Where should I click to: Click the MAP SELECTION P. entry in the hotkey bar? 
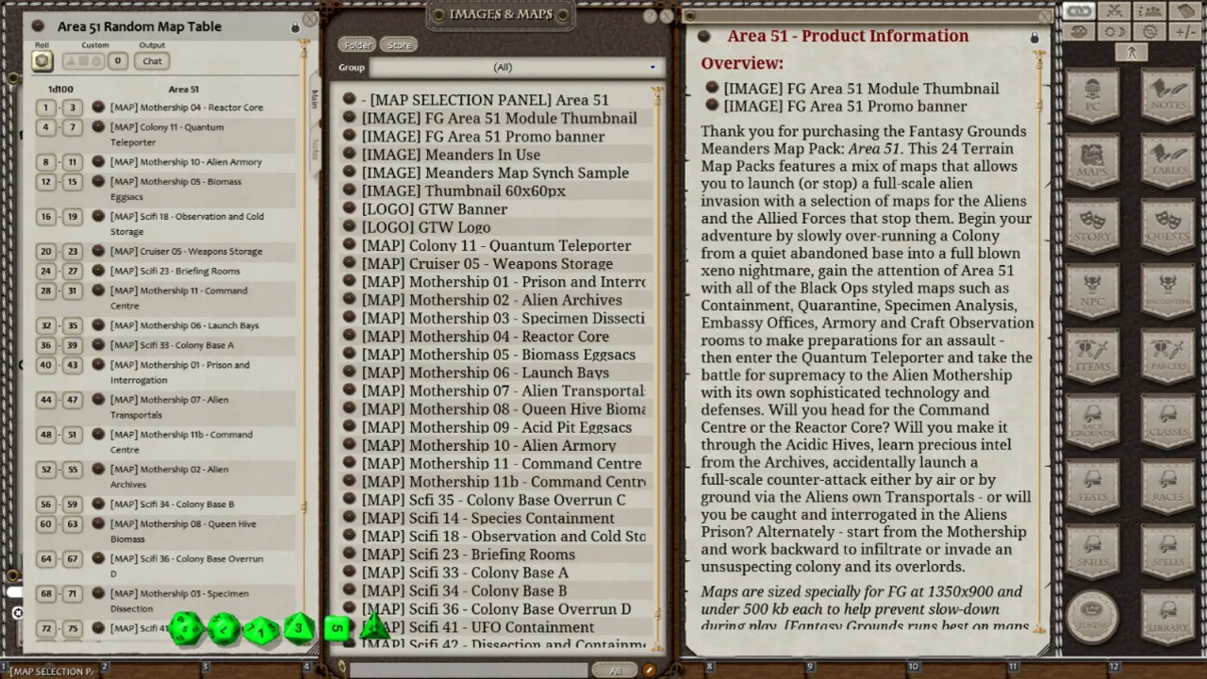click(53, 671)
